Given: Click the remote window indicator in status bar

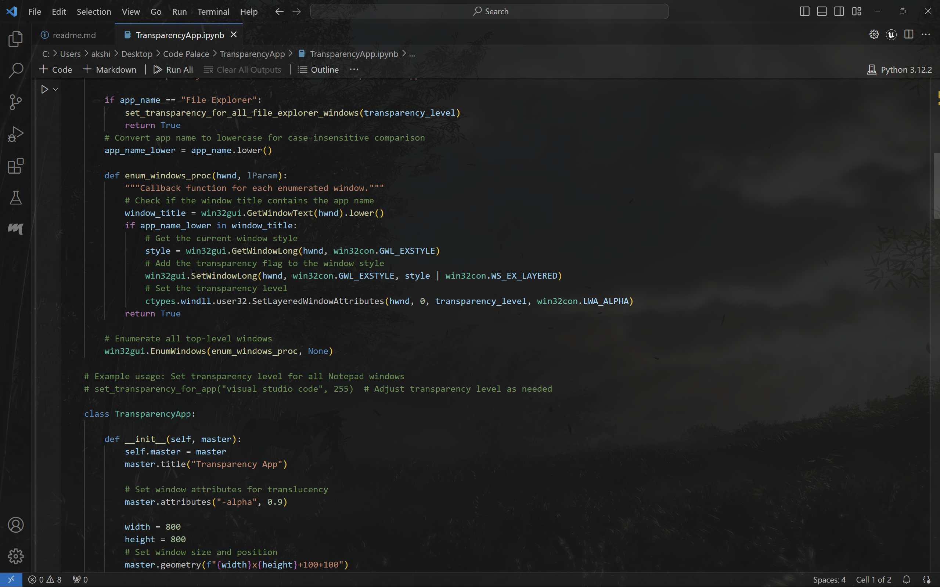Looking at the screenshot, I should (x=11, y=580).
